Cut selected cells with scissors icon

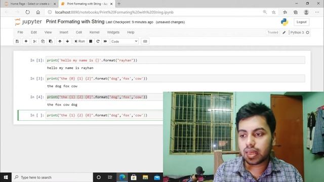coord(35,41)
